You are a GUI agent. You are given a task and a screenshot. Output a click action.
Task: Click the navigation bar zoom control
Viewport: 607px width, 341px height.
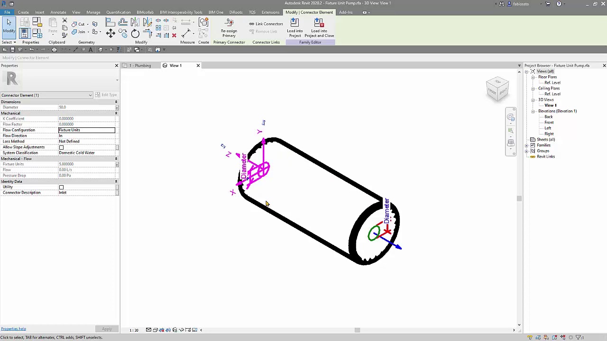[x=511, y=130]
